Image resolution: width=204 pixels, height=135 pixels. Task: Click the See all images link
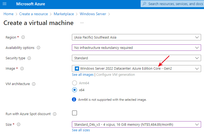tap(83, 75)
